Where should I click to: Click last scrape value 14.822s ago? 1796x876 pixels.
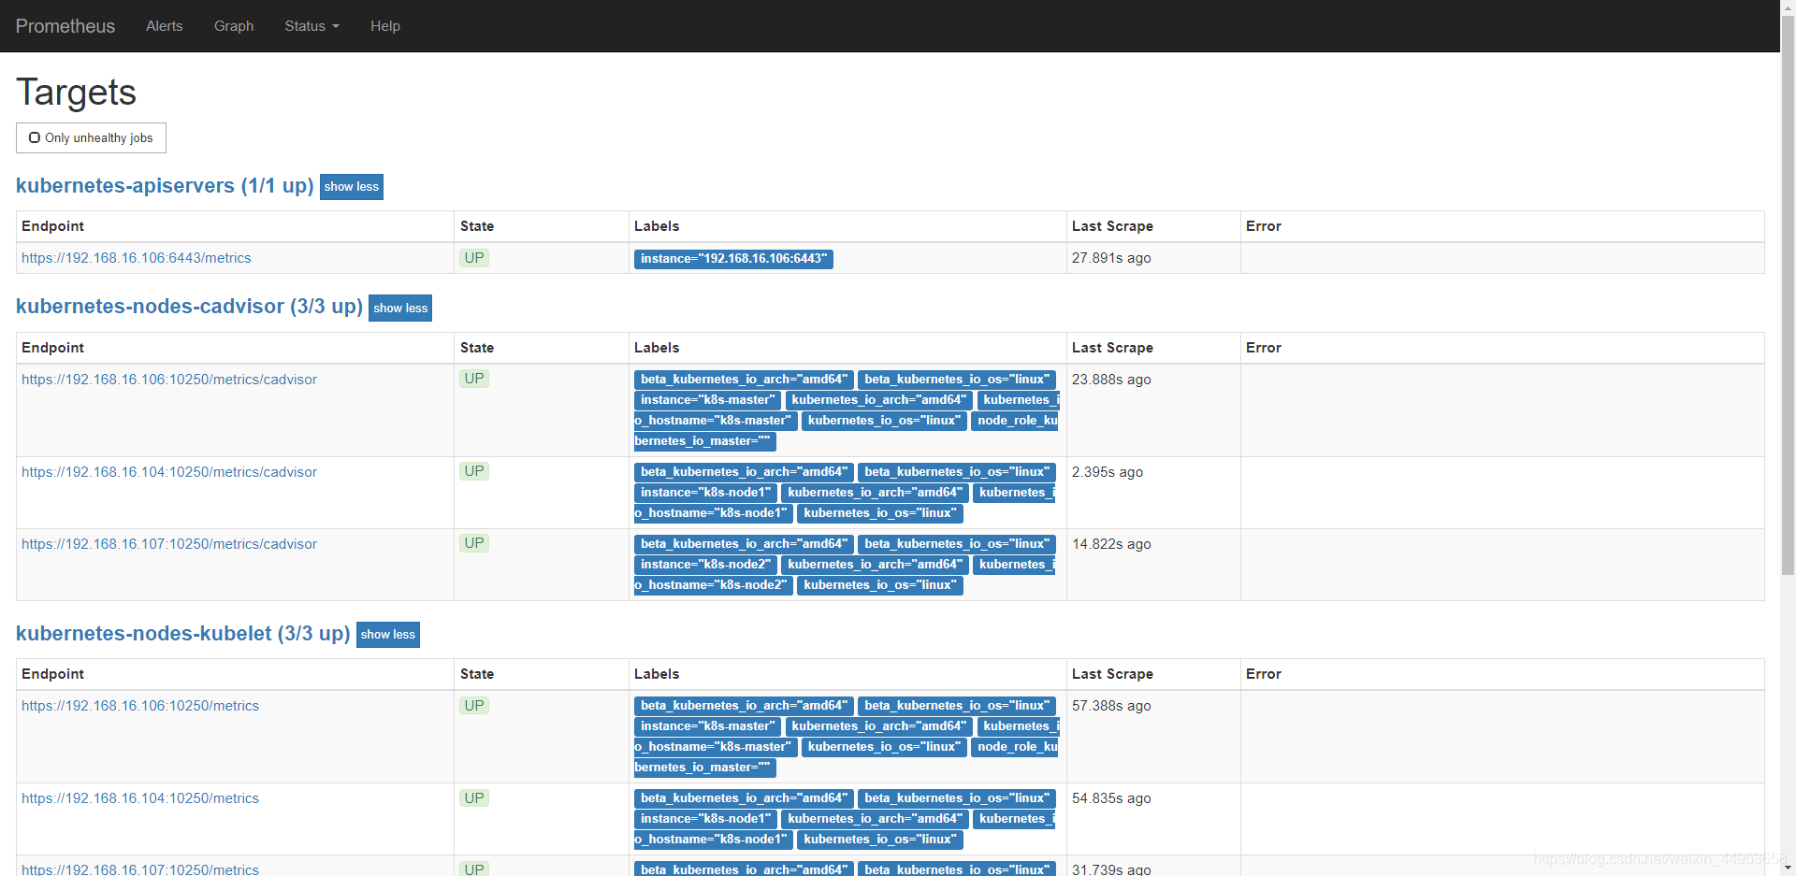1111,544
